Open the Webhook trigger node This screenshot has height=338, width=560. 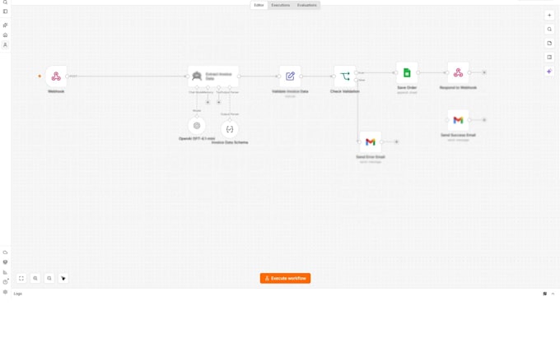(56, 76)
